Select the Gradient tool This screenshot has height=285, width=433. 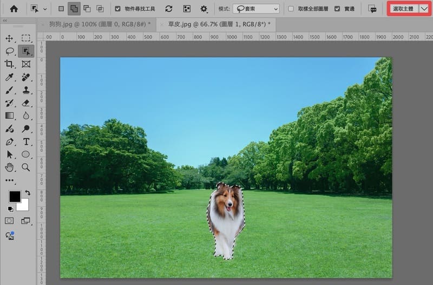pyautogui.click(x=9, y=116)
